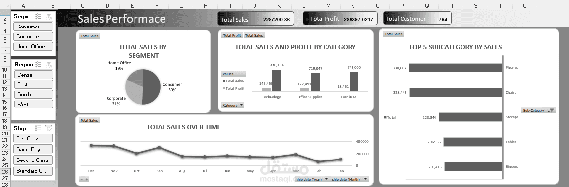This screenshot has height=187, width=569.
Task: Select column header K
Action: click(x=279, y=6)
